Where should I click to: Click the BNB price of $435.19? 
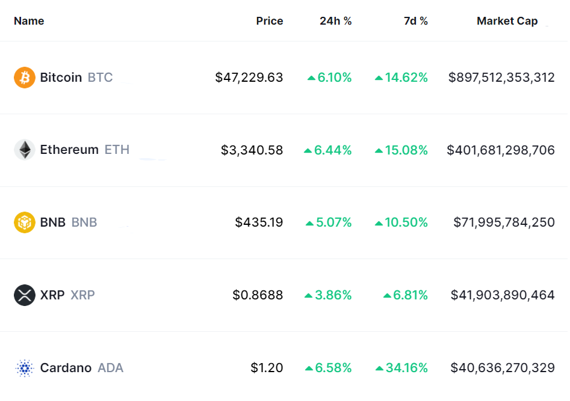click(259, 222)
